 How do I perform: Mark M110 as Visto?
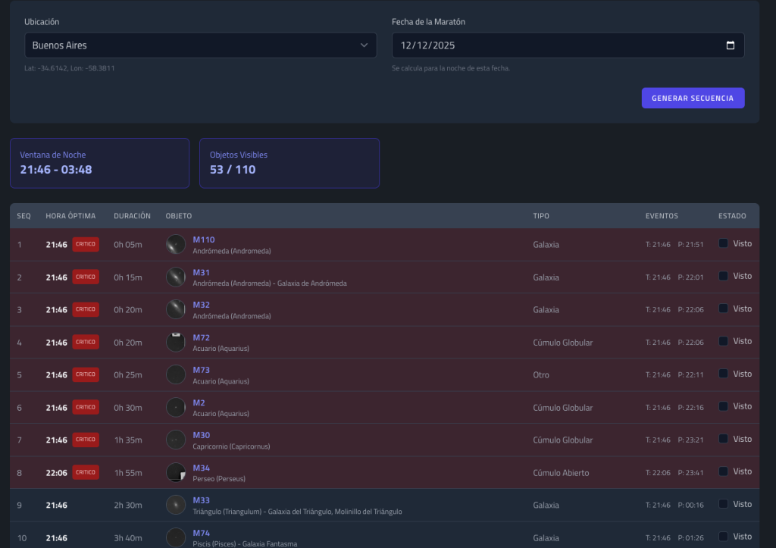723,243
